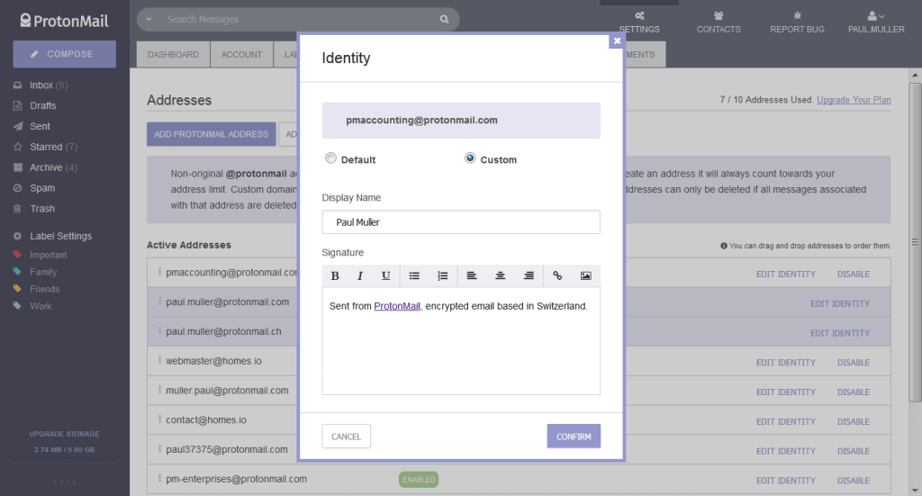Follow the ProtonMail link in signature

click(397, 306)
